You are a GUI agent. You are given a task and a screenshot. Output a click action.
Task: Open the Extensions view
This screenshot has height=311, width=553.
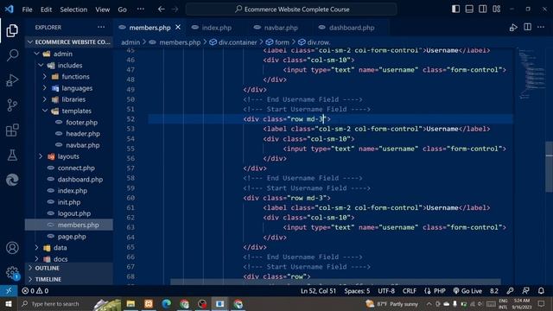click(12, 130)
